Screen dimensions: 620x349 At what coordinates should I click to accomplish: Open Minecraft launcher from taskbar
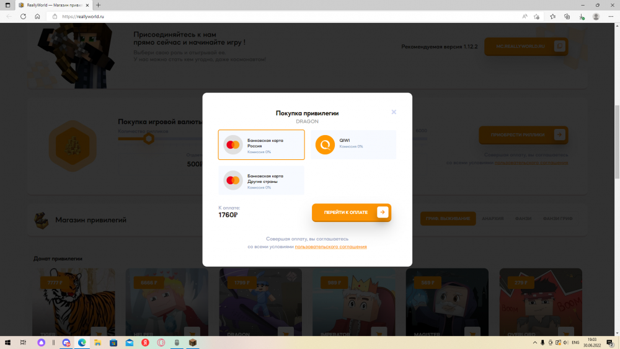[193, 343]
